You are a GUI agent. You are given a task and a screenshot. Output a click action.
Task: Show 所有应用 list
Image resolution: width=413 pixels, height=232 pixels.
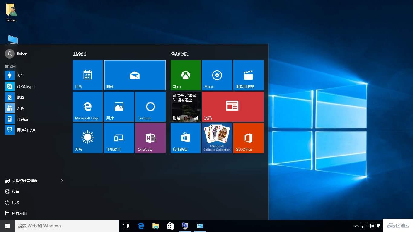coord(19,213)
